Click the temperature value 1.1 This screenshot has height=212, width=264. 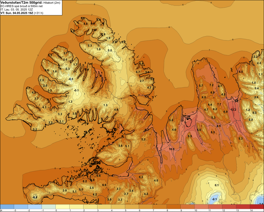(x=261, y=75)
